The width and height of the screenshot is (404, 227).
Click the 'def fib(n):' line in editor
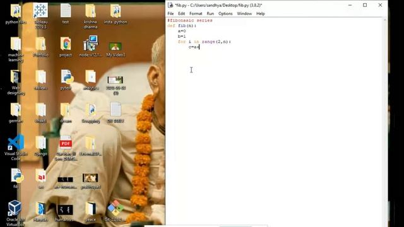(182, 26)
